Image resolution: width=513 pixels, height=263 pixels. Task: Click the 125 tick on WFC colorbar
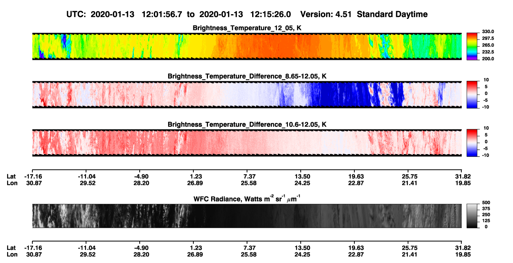486,221
